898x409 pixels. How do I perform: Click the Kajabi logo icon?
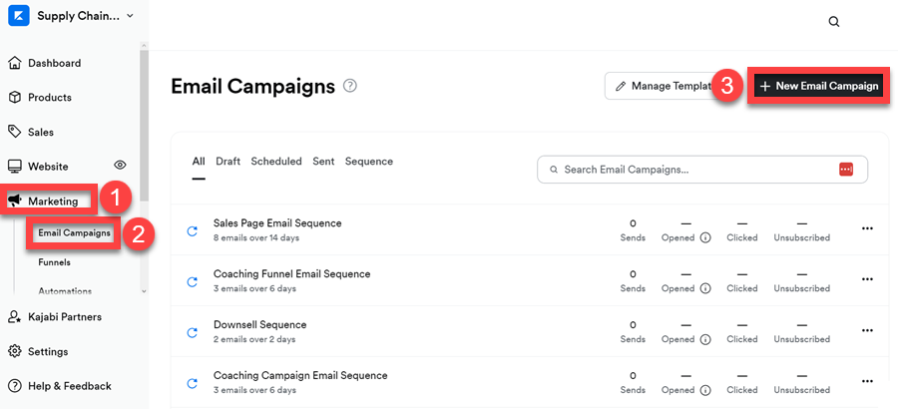18,16
